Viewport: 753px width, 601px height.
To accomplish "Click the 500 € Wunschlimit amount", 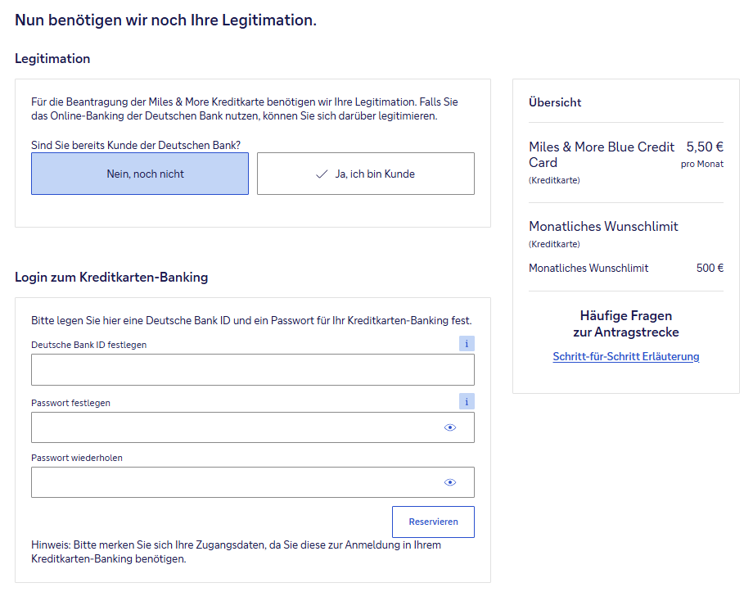I will pyautogui.click(x=710, y=268).
